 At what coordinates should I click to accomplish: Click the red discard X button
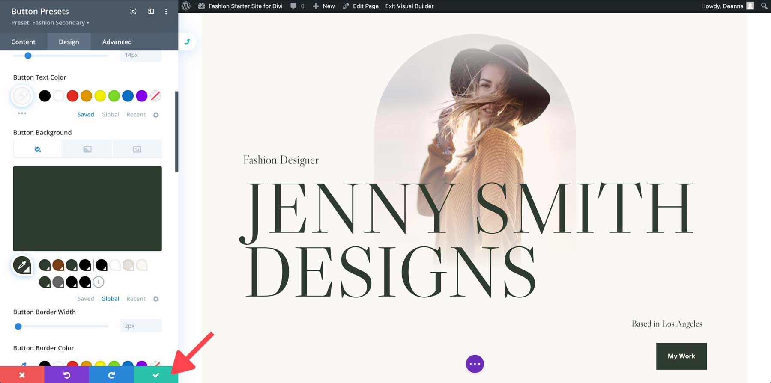point(22,375)
